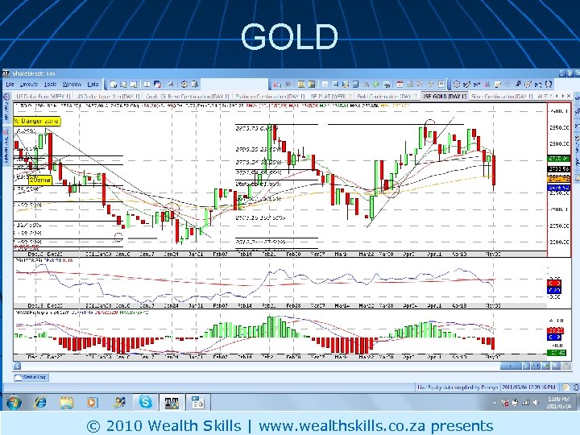Show hidden system tray icons arrow
580x435 pixels.
[495, 403]
